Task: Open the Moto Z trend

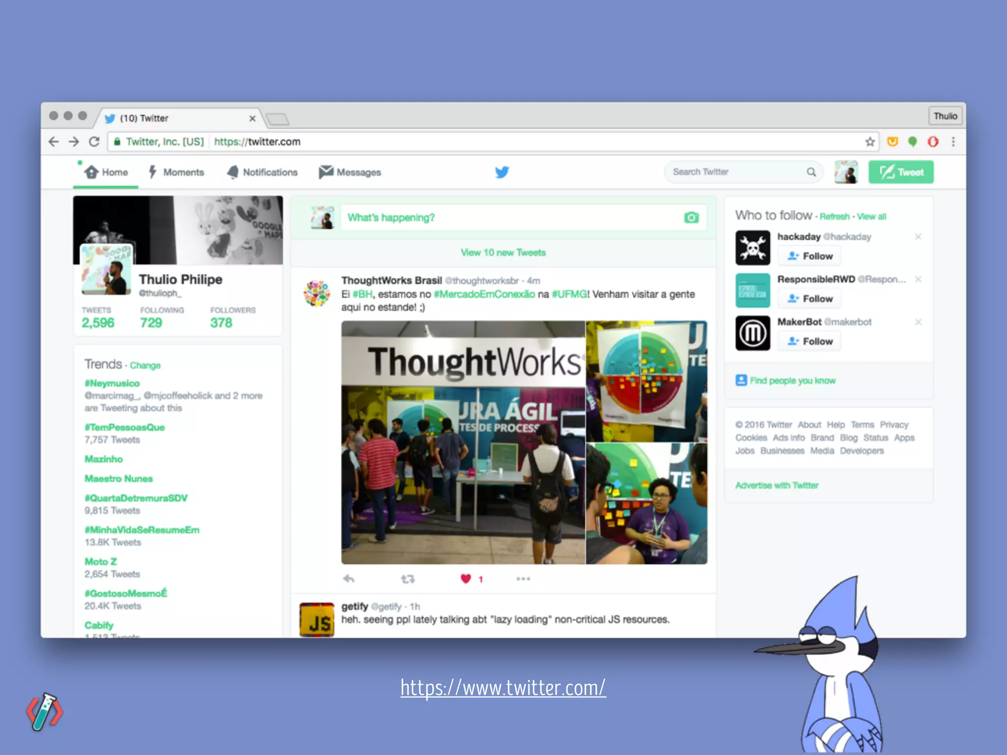Action: 101,562
